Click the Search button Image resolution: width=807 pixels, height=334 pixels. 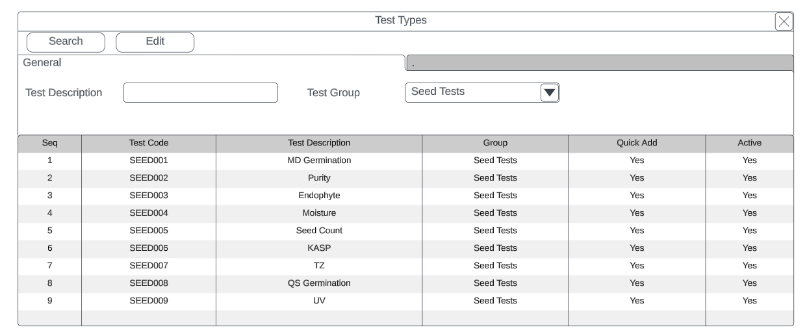[x=66, y=42]
